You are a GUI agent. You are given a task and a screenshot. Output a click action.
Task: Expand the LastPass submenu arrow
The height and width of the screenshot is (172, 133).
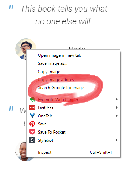[117, 107]
